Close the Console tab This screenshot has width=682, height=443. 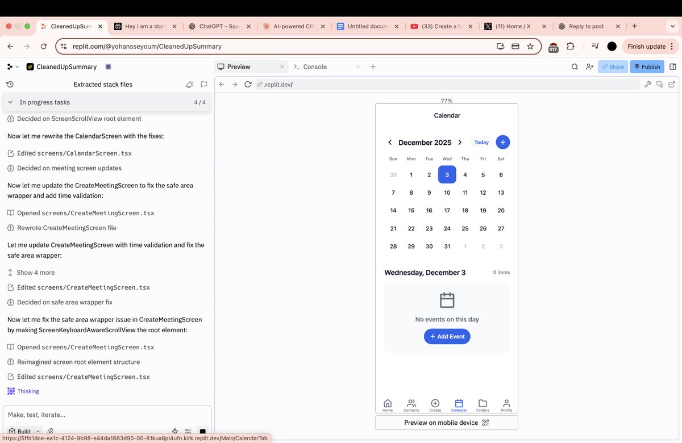[358, 66]
